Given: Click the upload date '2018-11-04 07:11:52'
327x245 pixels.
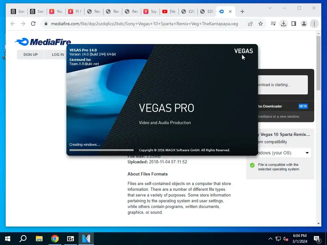Looking at the screenshot, I should click(x=168, y=162).
